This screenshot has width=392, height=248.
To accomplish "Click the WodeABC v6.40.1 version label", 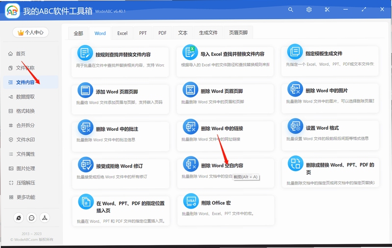I will [x=110, y=11].
